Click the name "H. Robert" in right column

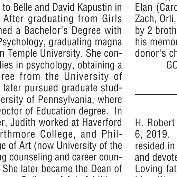155,123
